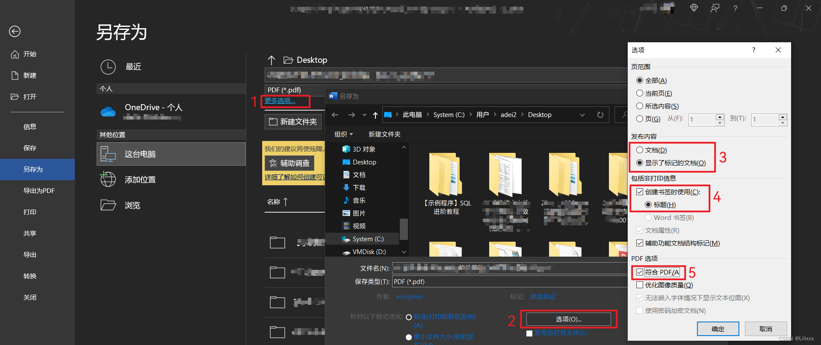This screenshot has width=821, height=345.
Task: Increase the 从(F) page spinner
Action: coord(720,117)
